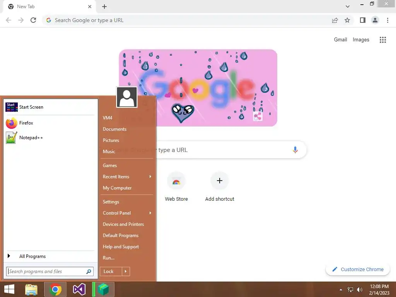Bookmark this tab with star icon
The height and width of the screenshot is (297, 396).
click(347, 20)
